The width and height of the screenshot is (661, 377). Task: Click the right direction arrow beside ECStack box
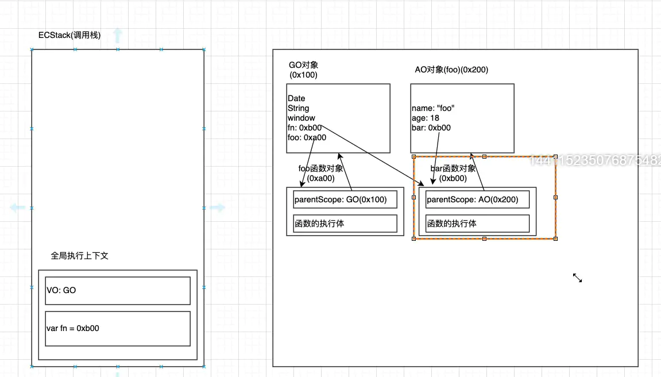[217, 207]
